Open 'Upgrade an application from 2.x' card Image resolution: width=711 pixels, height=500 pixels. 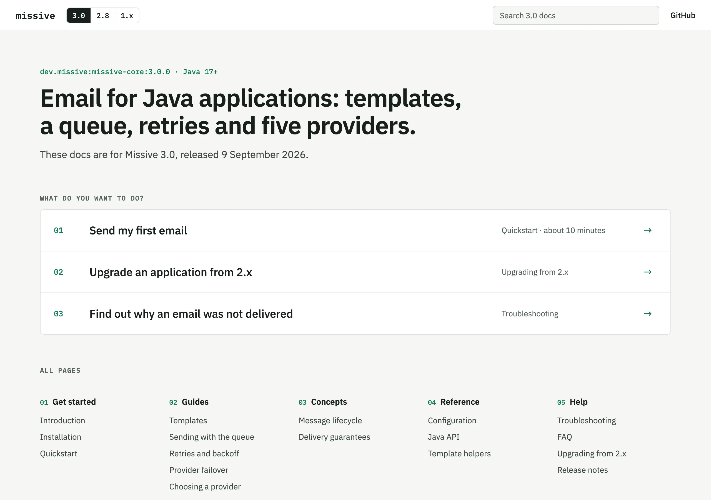click(x=355, y=272)
